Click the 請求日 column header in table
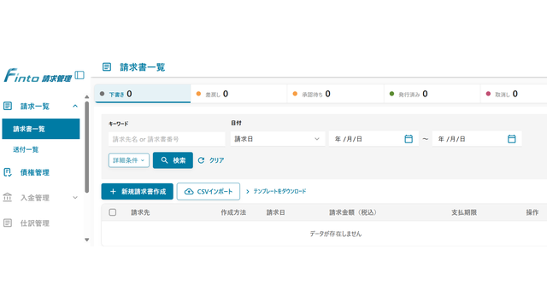 (275, 212)
